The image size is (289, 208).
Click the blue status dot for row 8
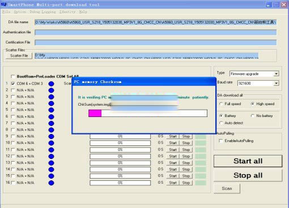(x=51, y=130)
